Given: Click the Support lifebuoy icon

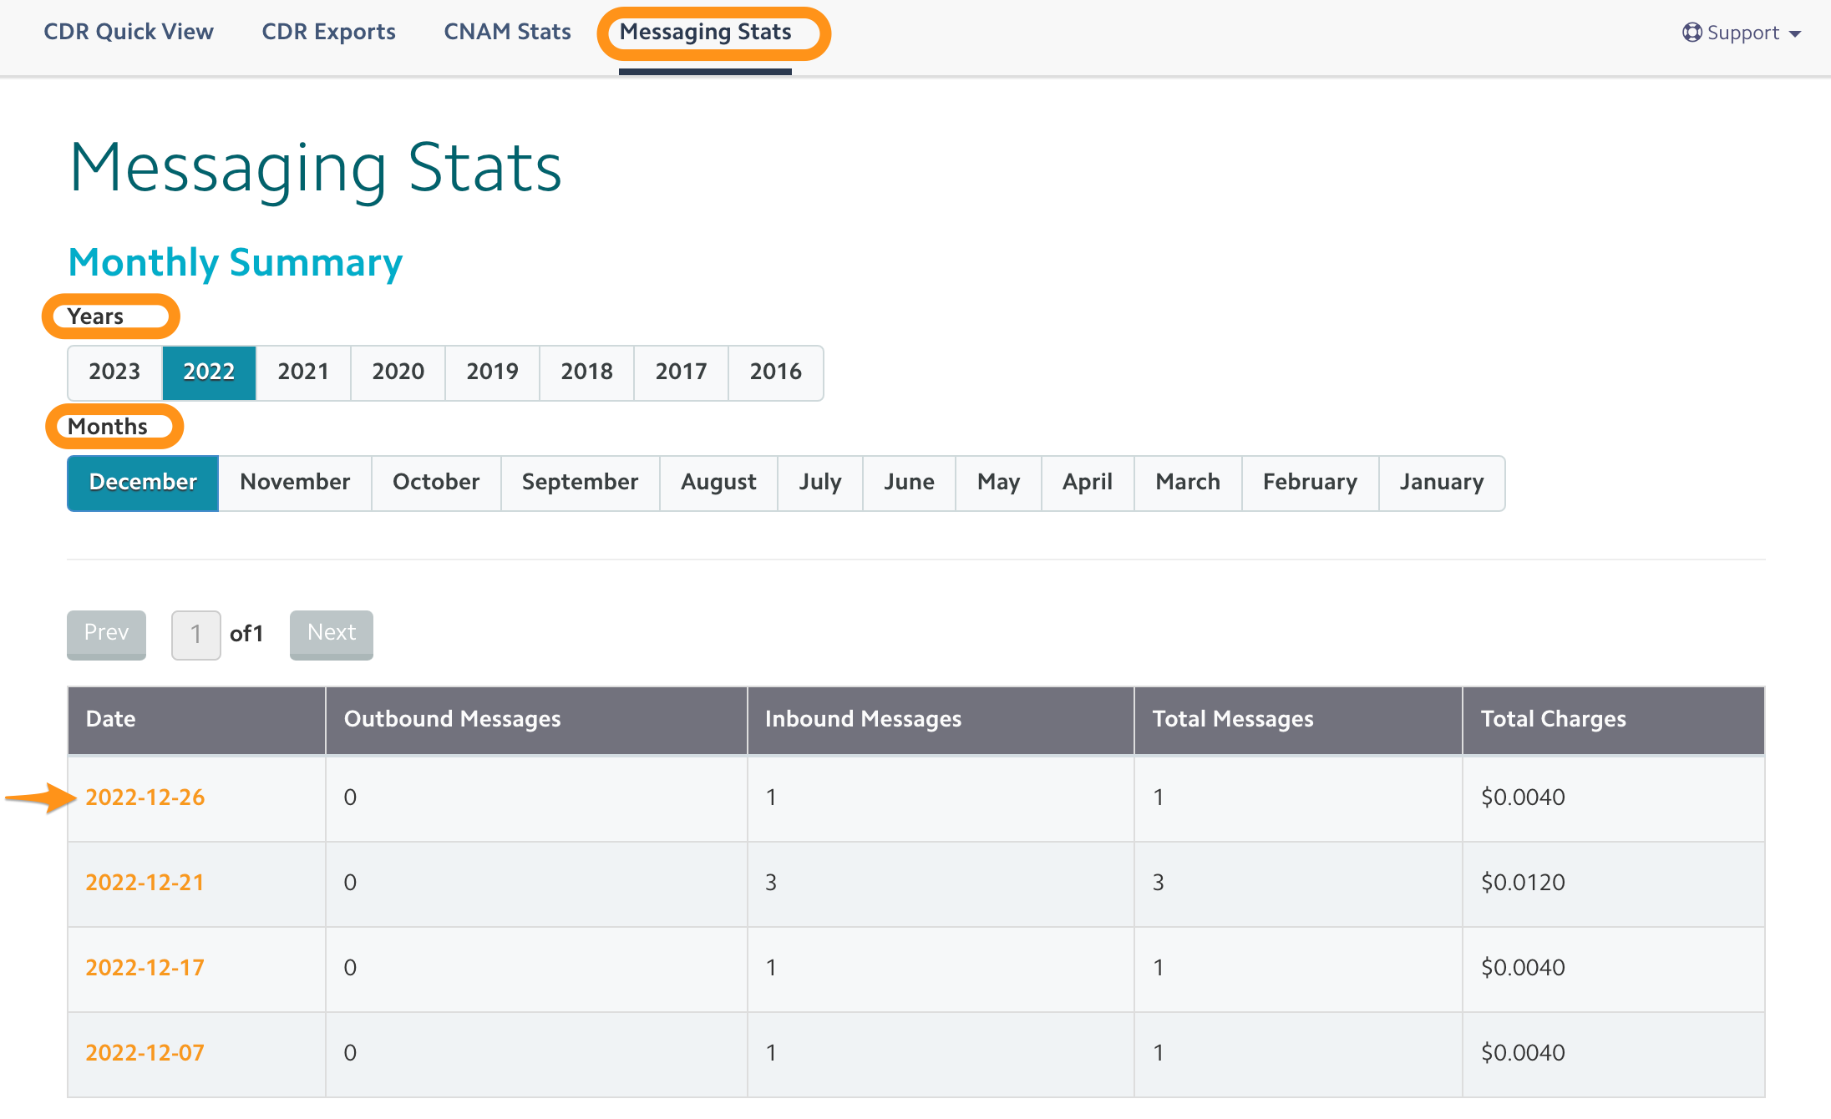Looking at the screenshot, I should [1692, 33].
